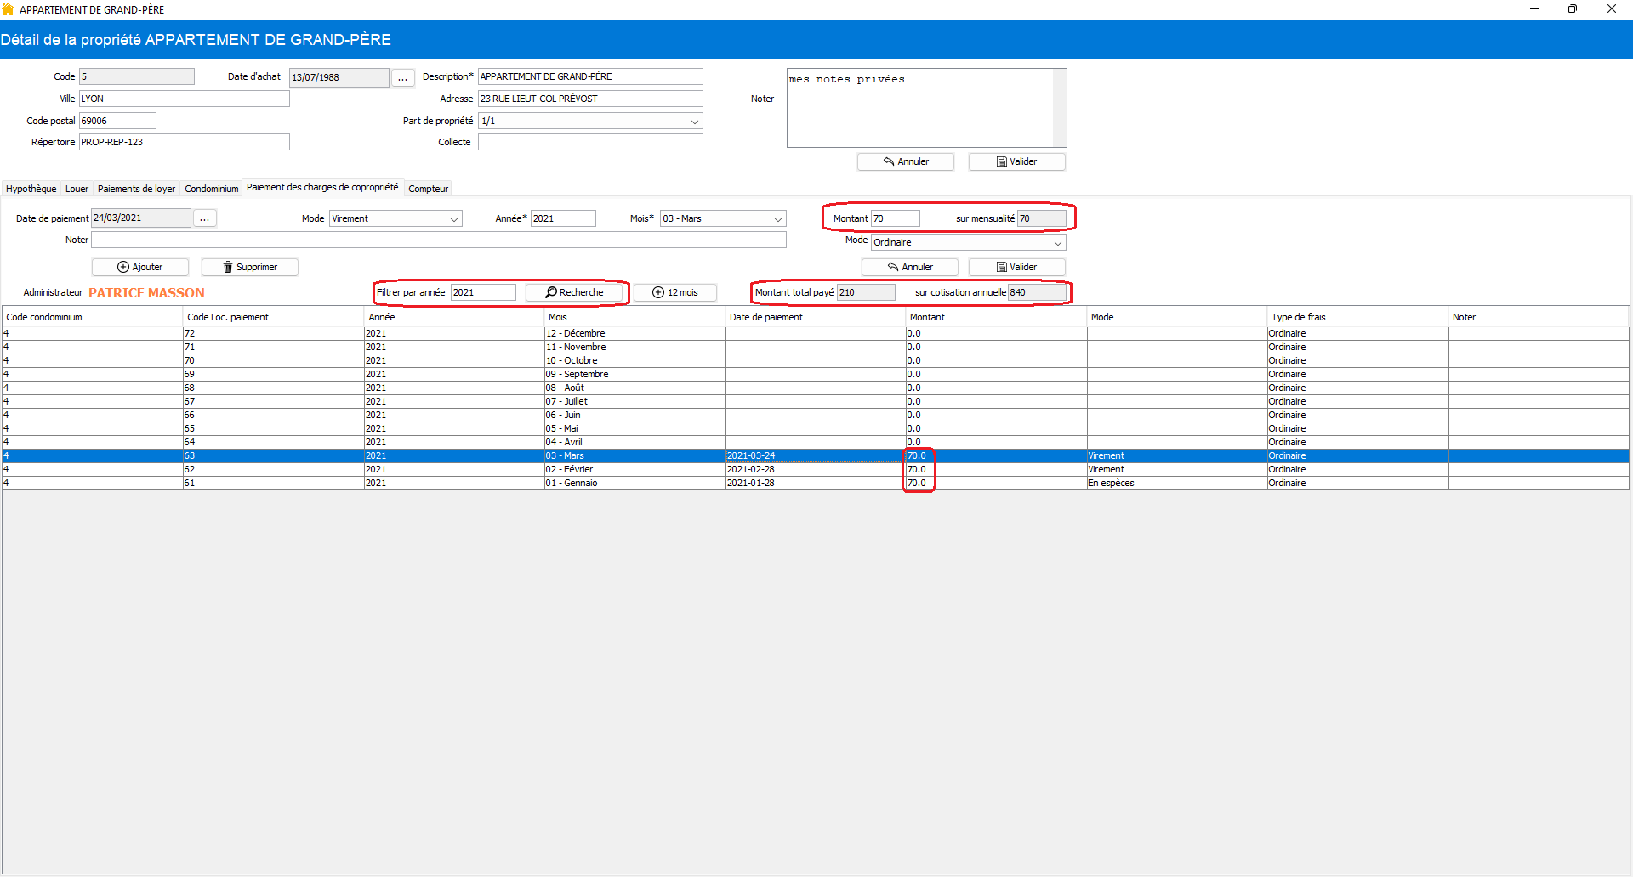Select the 01 - Gennaio row
The height and width of the screenshot is (877, 1633).
click(x=816, y=483)
